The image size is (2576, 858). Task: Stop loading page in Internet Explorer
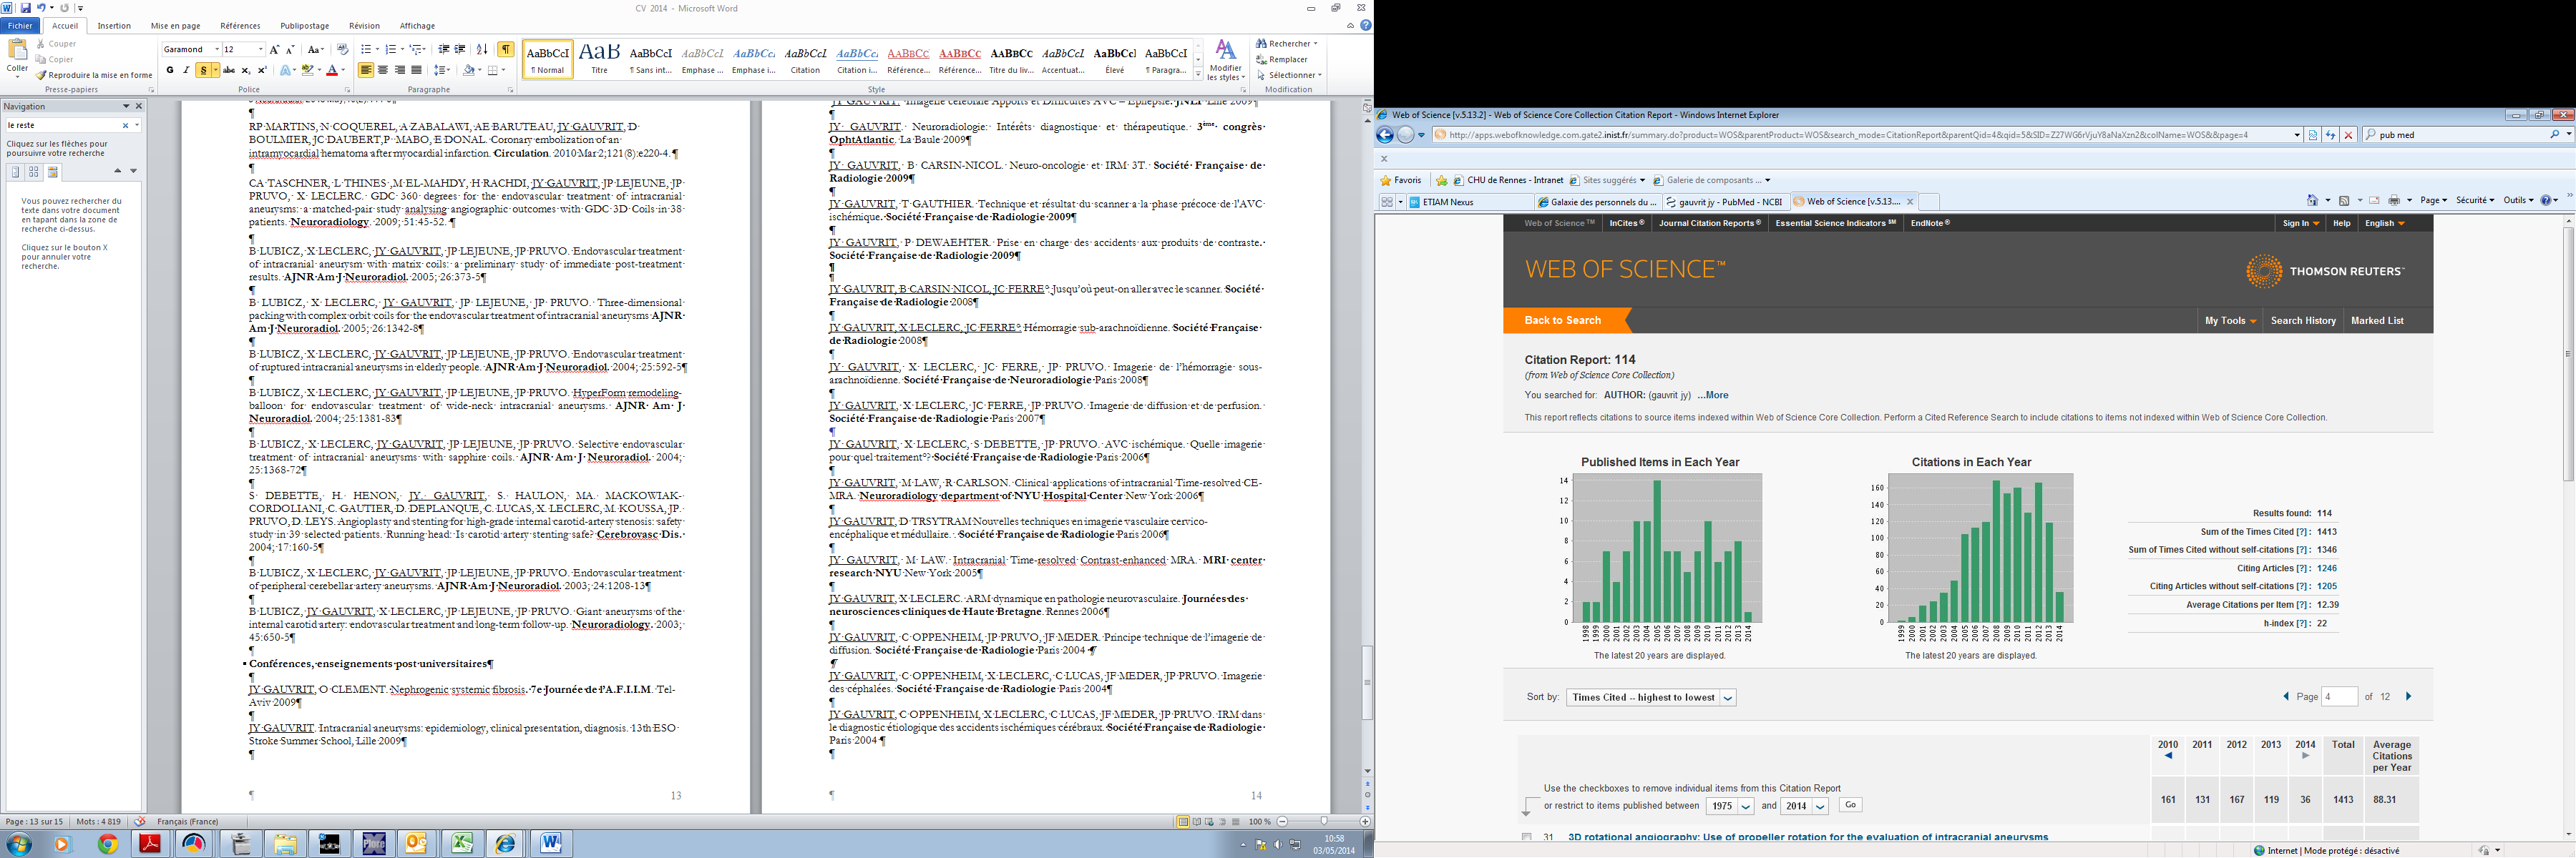(2349, 135)
